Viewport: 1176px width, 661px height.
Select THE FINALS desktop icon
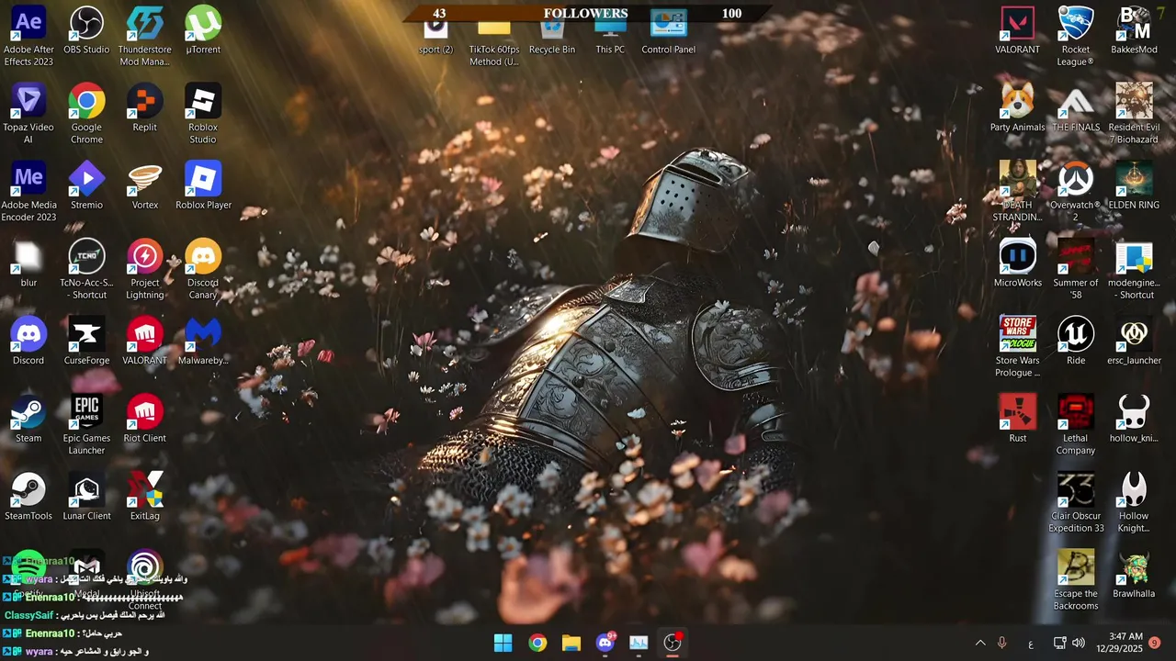[1076, 109]
